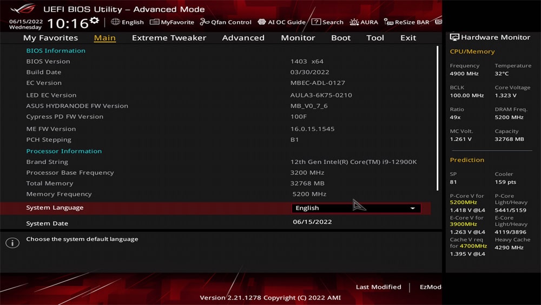Click the Search question mark icon
This screenshot has width=541, height=305.
[x=316, y=22]
